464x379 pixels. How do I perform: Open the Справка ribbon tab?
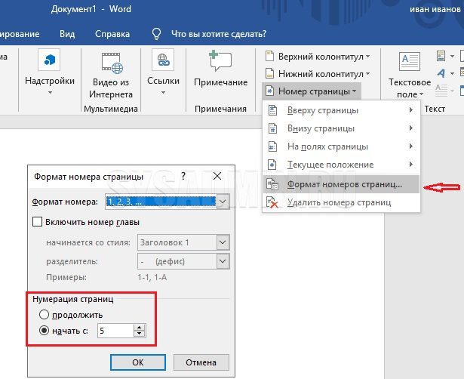(112, 34)
